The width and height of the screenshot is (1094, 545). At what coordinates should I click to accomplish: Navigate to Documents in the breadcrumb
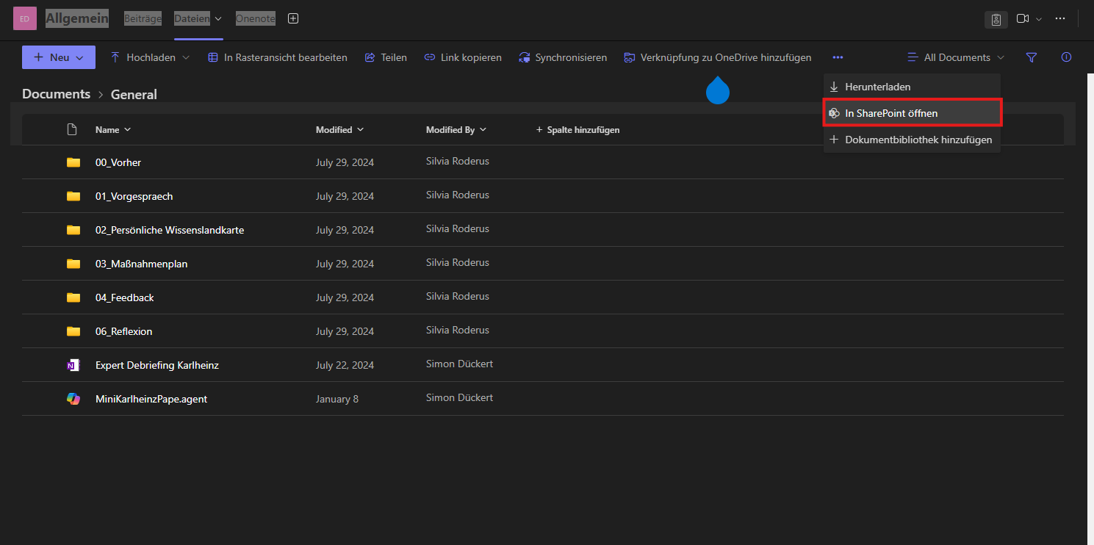[56, 94]
